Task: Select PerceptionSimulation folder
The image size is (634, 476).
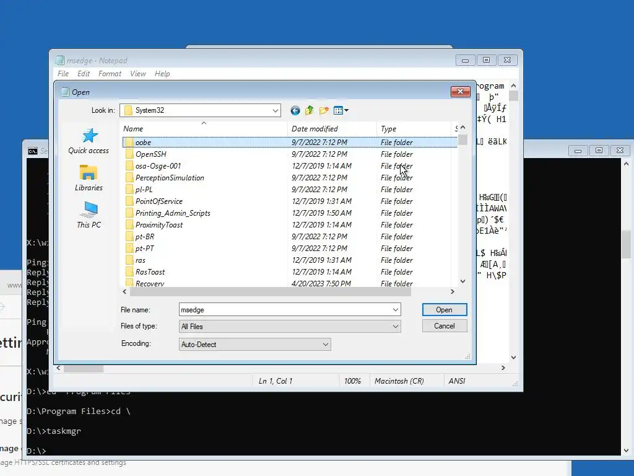Action: (x=165, y=178)
